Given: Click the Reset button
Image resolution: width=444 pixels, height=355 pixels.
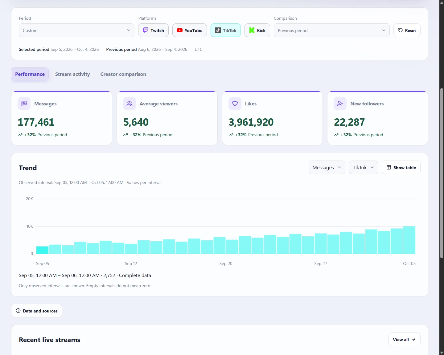Looking at the screenshot, I should tap(407, 30).
